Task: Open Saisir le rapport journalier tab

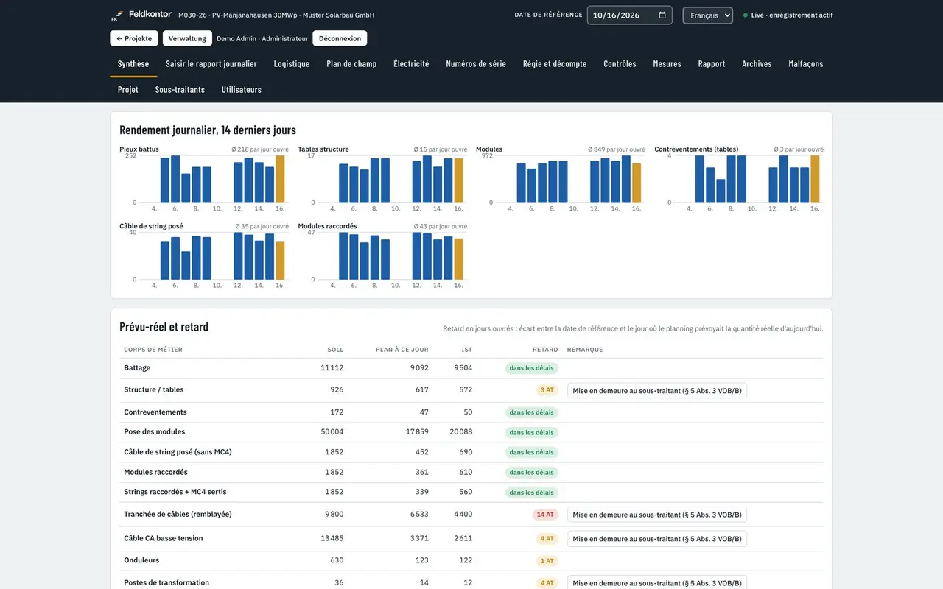Action: click(x=211, y=64)
